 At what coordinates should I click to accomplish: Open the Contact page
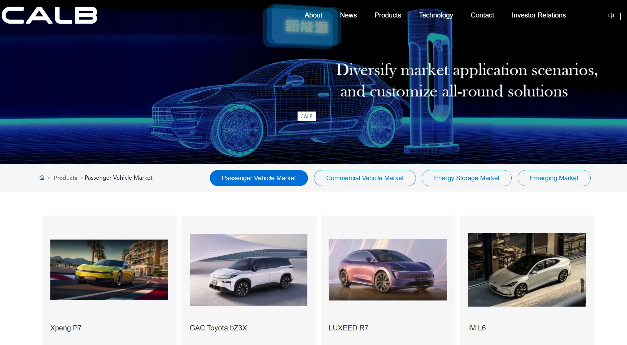[x=482, y=15]
